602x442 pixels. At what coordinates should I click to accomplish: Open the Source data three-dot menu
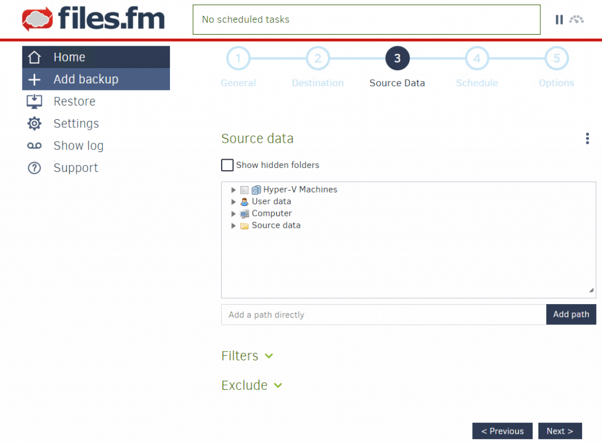587,139
